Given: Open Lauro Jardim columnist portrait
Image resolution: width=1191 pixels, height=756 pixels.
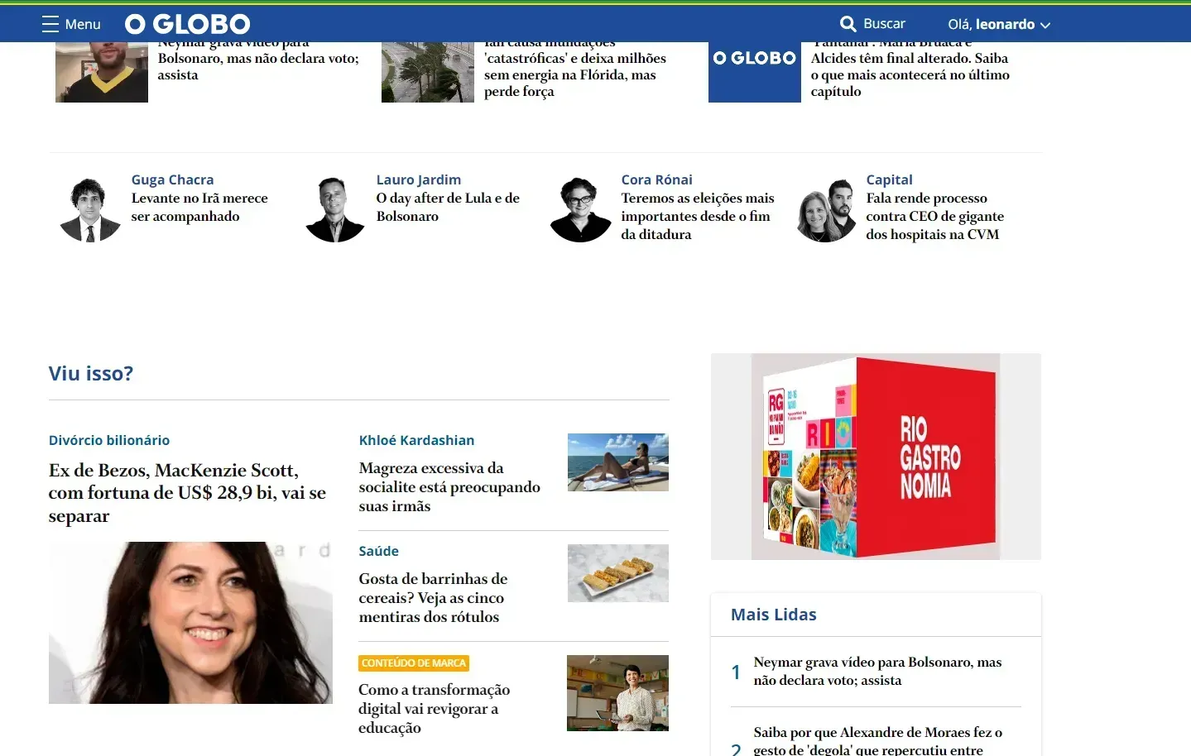Looking at the screenshot, I should tap(335, 210).
